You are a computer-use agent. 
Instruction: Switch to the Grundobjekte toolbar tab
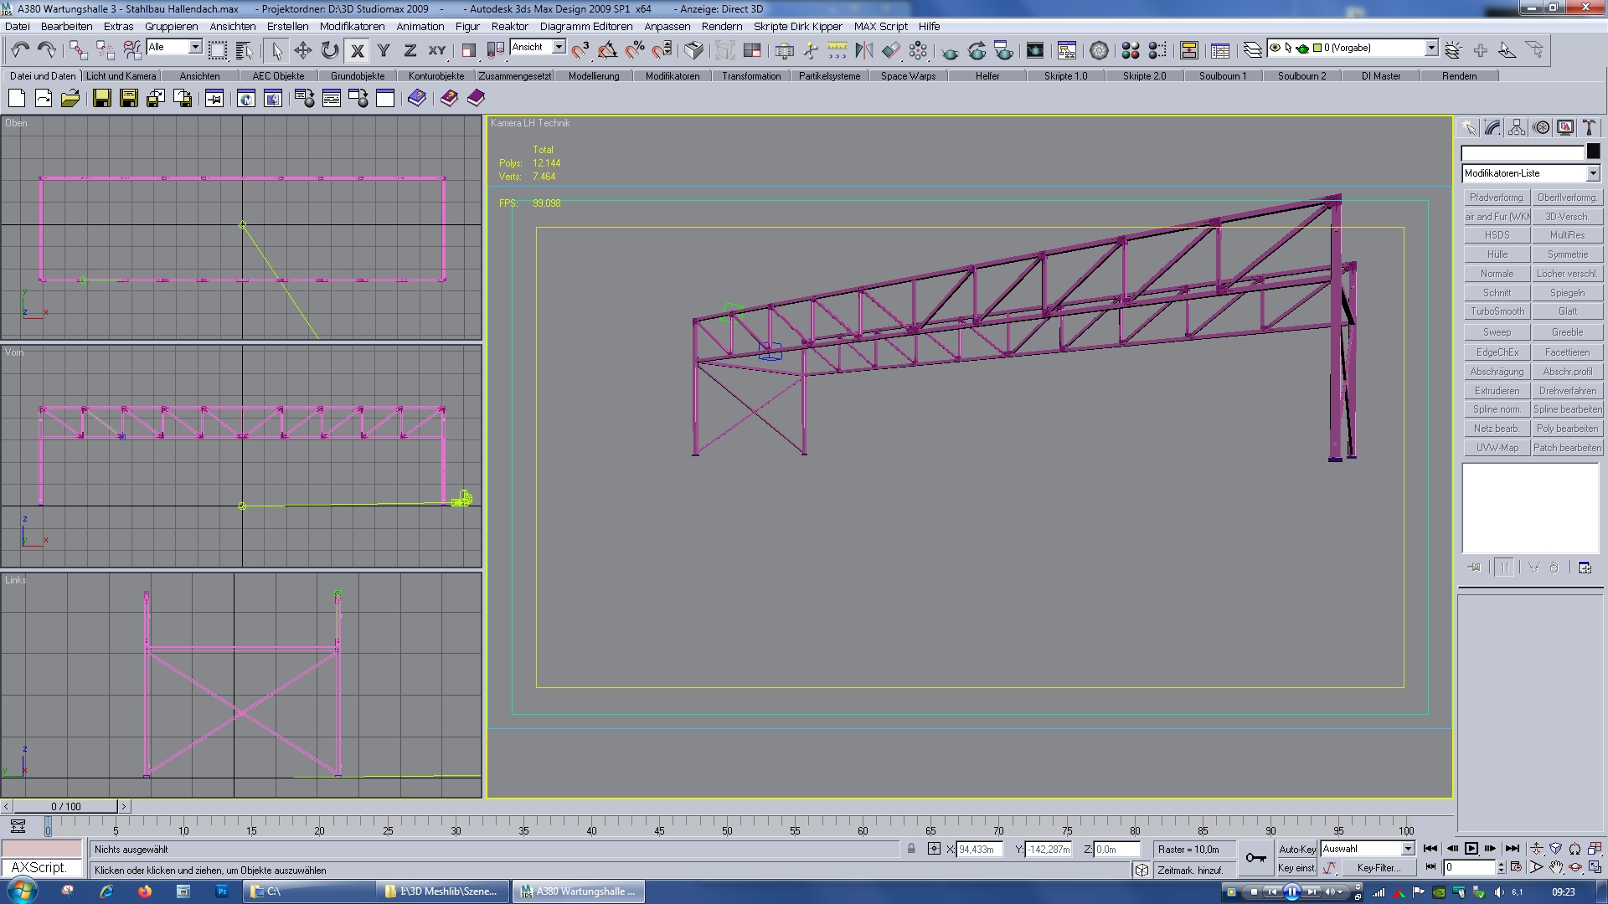[x=358, y=76]
